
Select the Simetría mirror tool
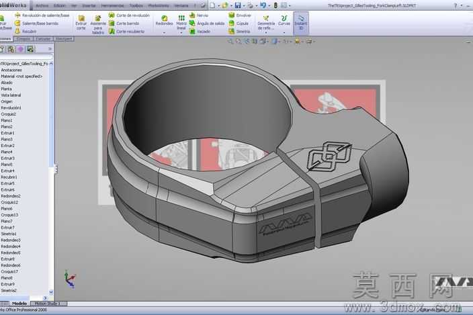(239, 31)
